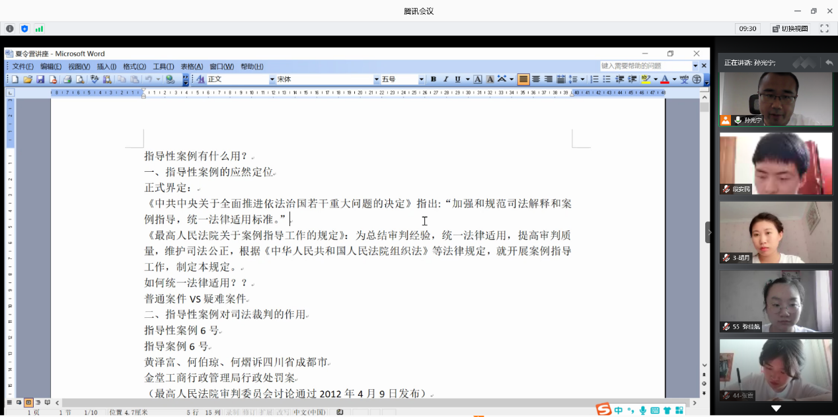838x417 pixels.
Task: Toggle Bold formatting
Action: point(434,79)
